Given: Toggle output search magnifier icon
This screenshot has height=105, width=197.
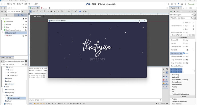Looking at the screenshot, I should pyautogui.click(x=167, y=72).
